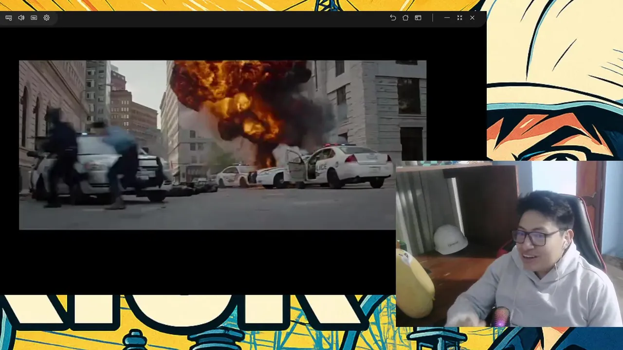623x350 pixels.
Task: Click the webcam overlay of the streamer
Action: 509,244
